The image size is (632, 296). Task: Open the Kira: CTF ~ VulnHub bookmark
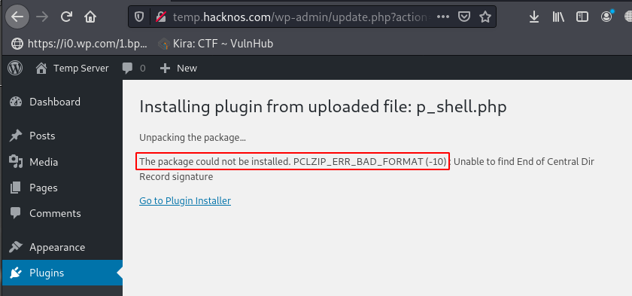pos(216,44)
